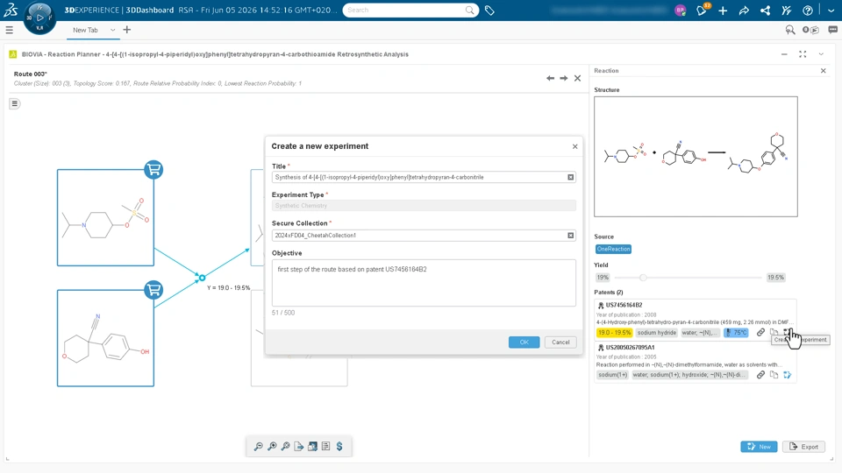Click the 19.0 - 19.5% yield tag
This screenshot has height=473, width=842.
click(614, 333)
